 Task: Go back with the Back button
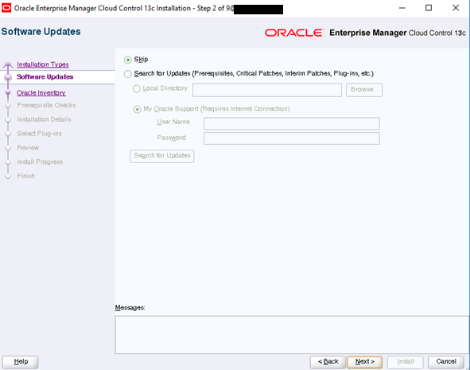click(x=328, y=362)
